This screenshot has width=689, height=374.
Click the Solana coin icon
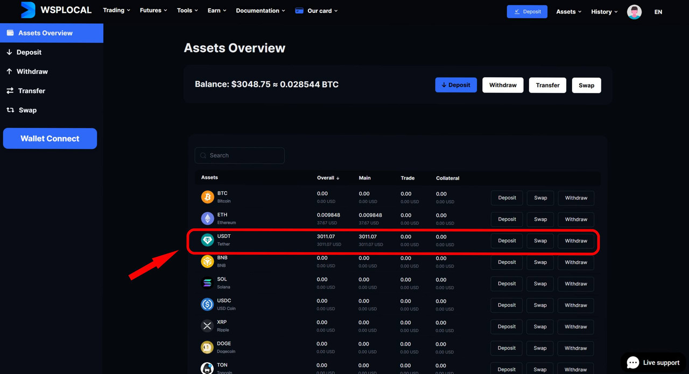(x=207, y=283)
